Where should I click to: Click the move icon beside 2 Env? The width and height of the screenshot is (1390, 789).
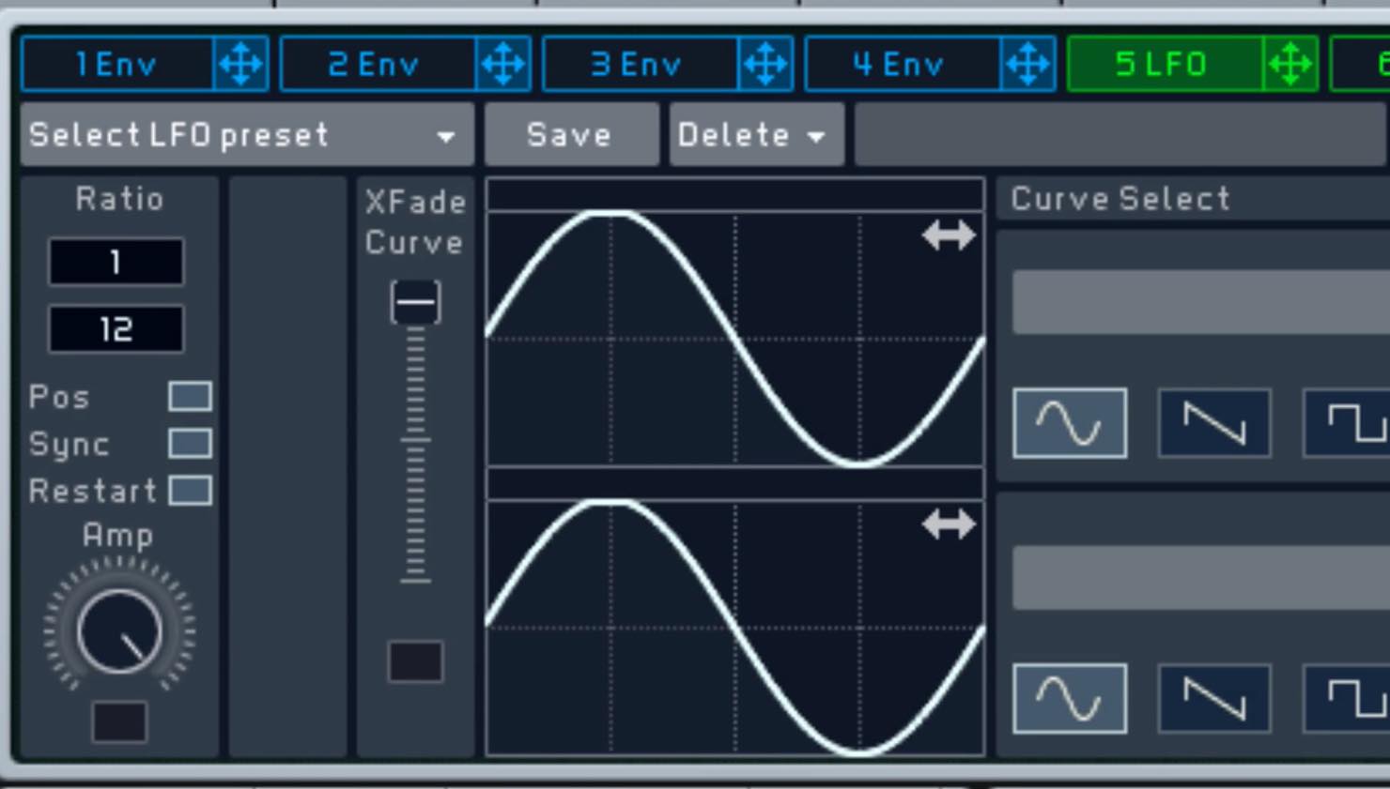(503, 65)
